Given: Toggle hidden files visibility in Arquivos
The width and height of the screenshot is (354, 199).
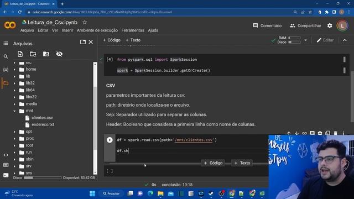Looking at the screenshot, I should coord(59,54).
